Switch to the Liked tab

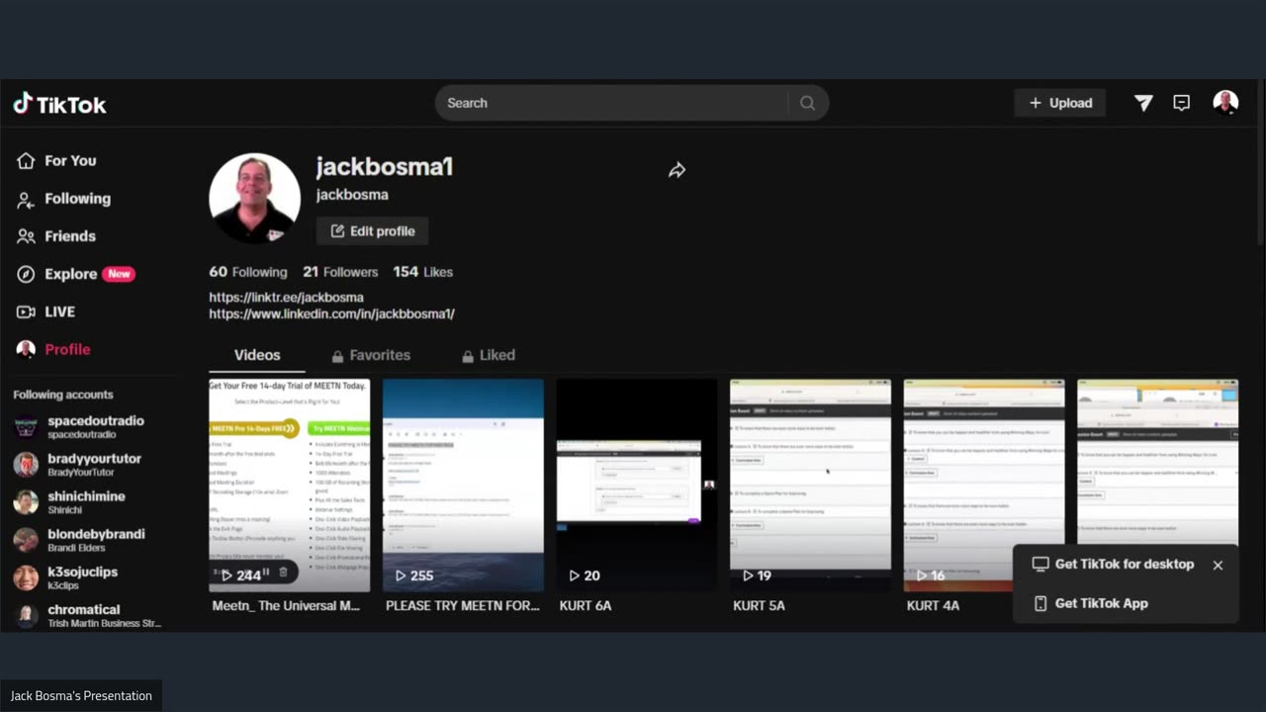point(489,355)
